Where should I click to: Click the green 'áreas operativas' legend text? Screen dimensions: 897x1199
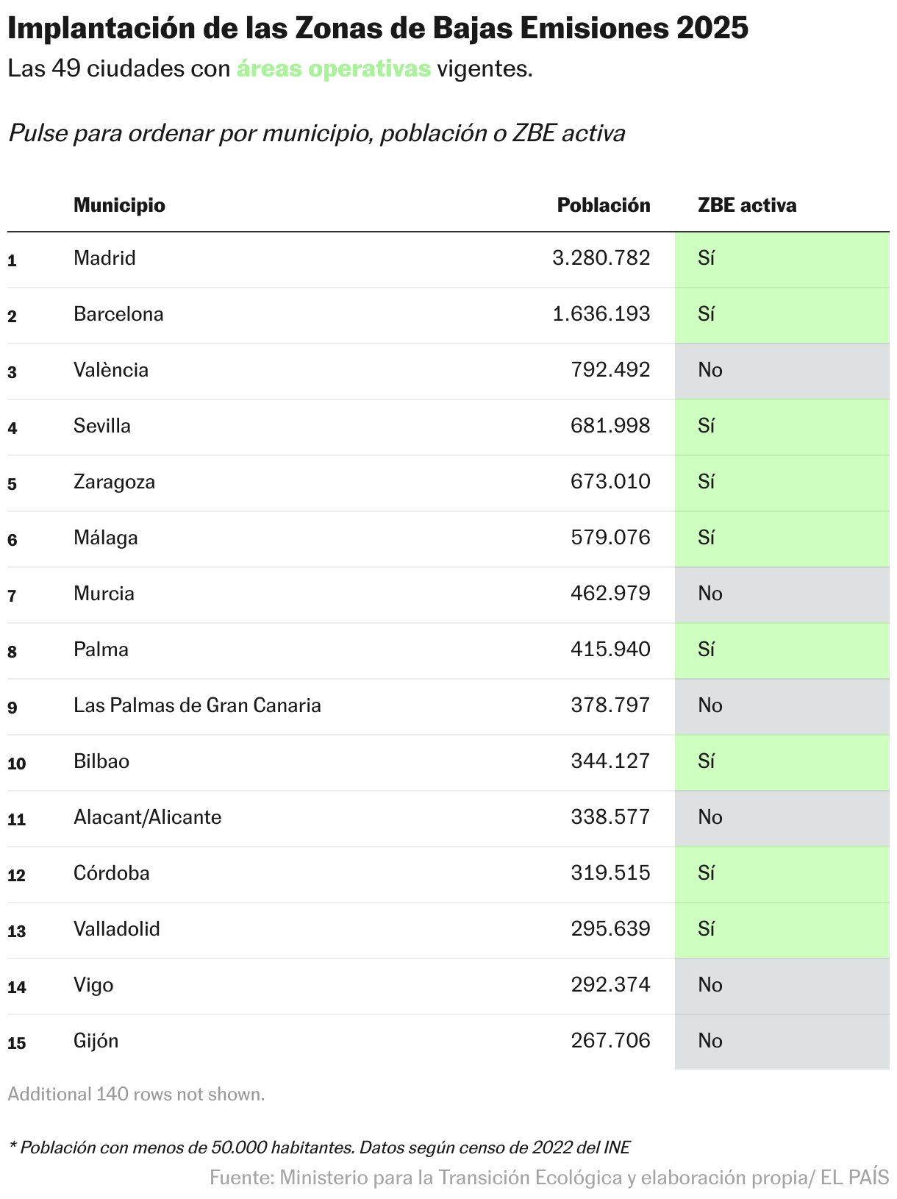(x=333, y=68)
